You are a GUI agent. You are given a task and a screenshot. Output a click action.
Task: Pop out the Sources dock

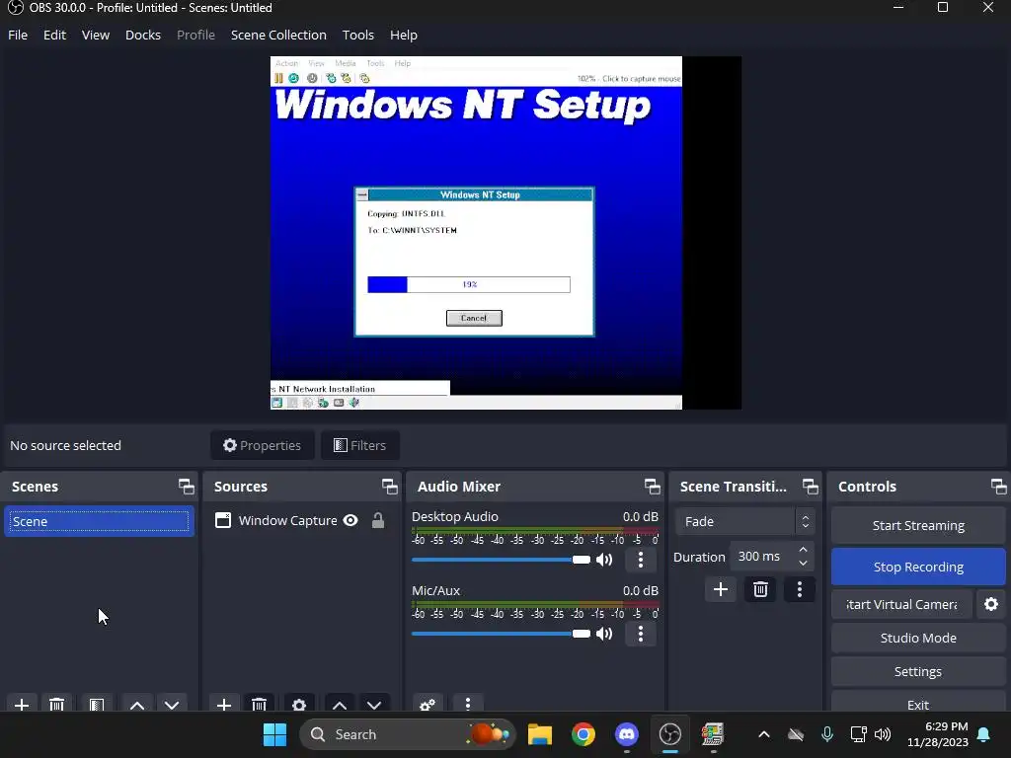point(389,487)
